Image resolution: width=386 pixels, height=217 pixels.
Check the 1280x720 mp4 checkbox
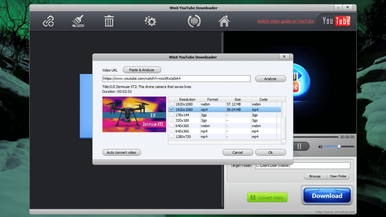point(172,137)
